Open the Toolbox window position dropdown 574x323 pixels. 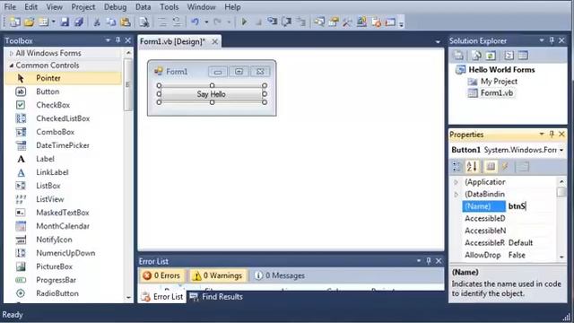click(108, 40)
